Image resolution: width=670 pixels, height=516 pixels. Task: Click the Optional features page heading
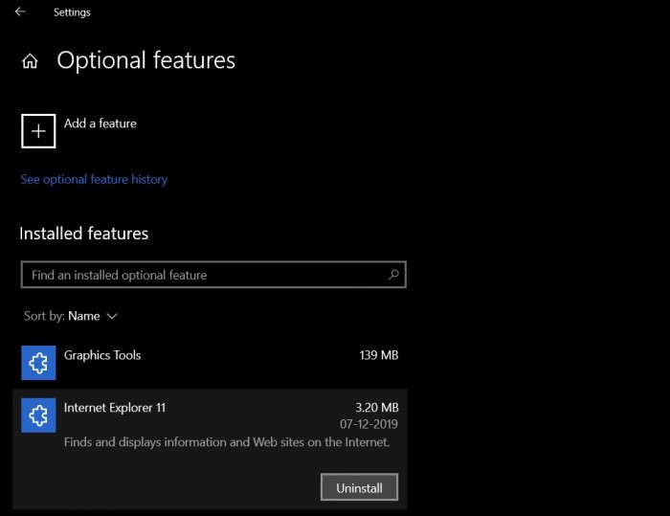click(x=145, y=60)
